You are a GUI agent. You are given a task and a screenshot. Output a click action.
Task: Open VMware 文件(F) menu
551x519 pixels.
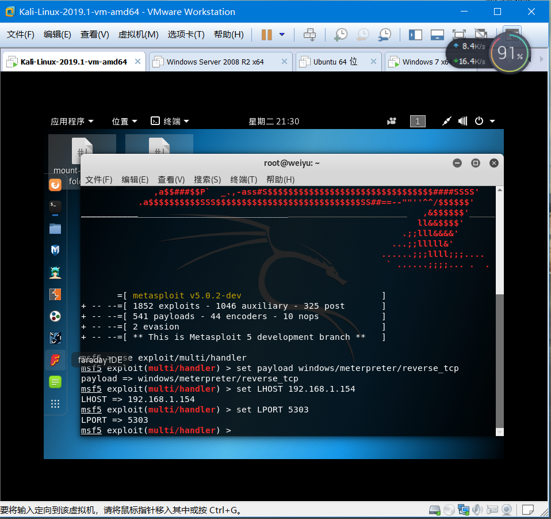point(21,35)
